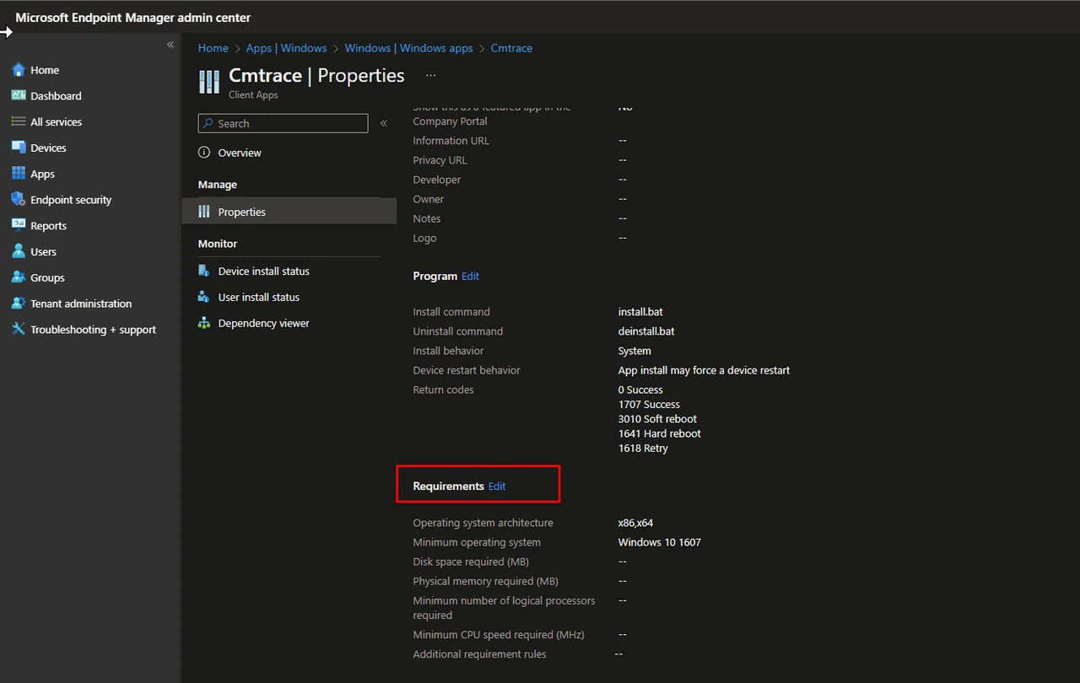Image resolution: width=1080 pixels, height=683 pixels.
Task: Click the Dependency viewer icon
Action: [204, 323]
